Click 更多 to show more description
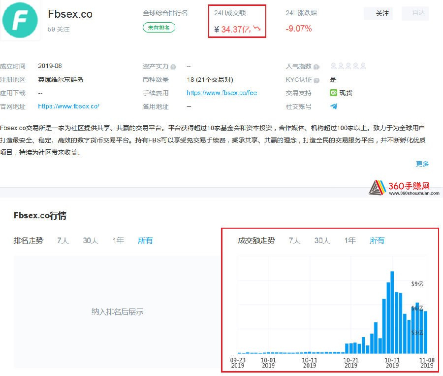Image resolution: width=443 pixels, height=376 pixels. [x=422, y=164]
